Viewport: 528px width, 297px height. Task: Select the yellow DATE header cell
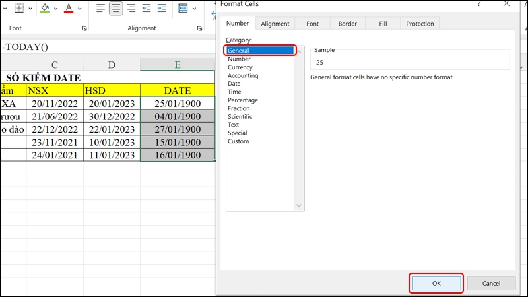(x=178, y=90)
